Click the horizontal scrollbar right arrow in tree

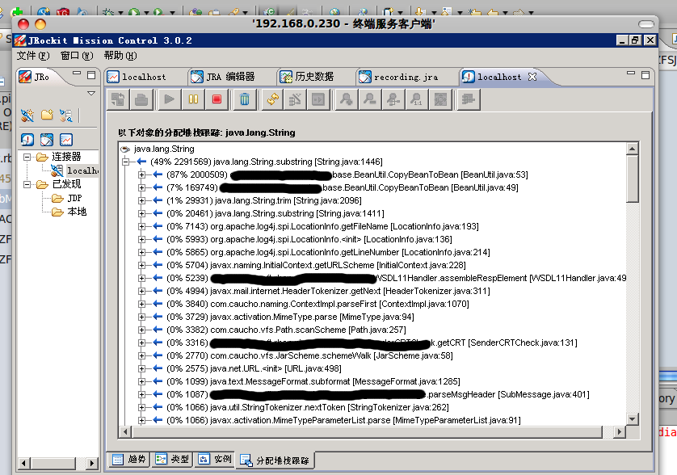pyautogui.click(x=620, y=431)
